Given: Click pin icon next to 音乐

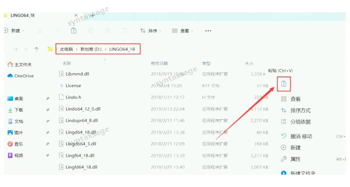Looking at the screenshot, I should [47, 144].
